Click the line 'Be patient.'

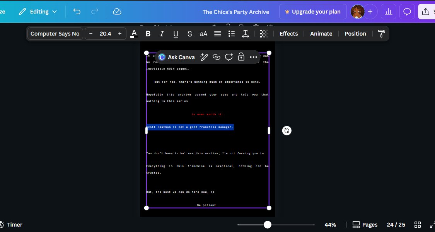[207, 205]
